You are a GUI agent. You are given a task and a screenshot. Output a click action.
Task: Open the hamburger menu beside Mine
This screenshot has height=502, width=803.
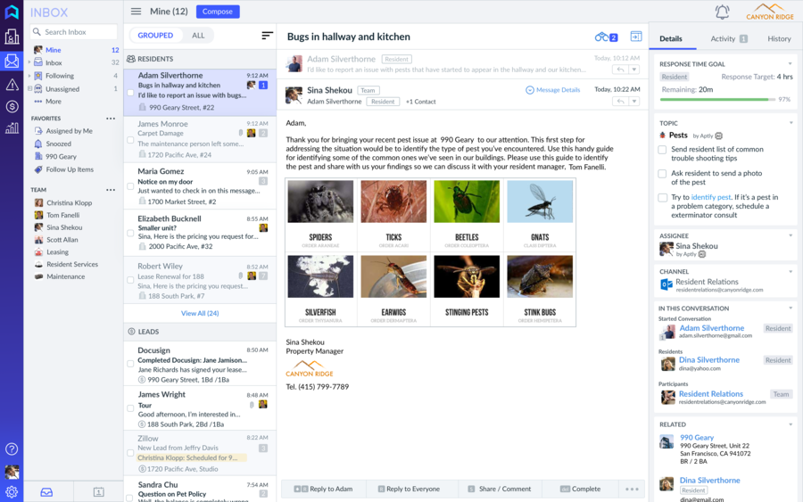[x=136, y=12]
